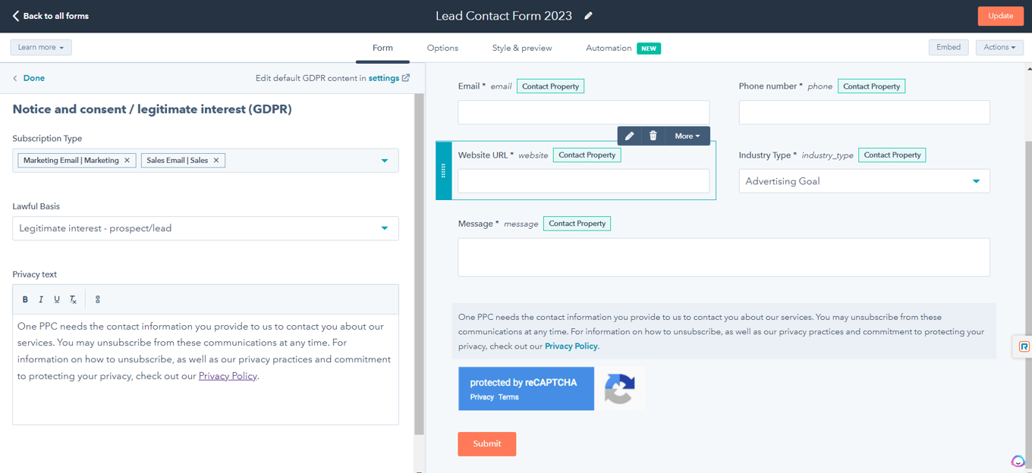The width and height of the screenshot is (1032, 473).
Task: Open the Actions dropdown menu
Action: click(999, 47)
